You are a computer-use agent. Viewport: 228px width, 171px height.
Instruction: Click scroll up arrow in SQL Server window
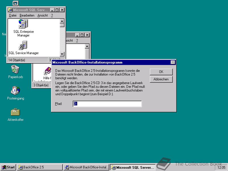[x=62, y=21]
